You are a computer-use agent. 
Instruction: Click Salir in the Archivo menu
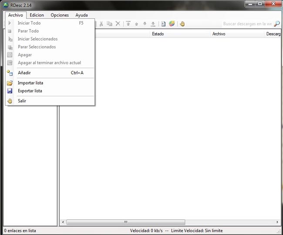click(22, 101)
